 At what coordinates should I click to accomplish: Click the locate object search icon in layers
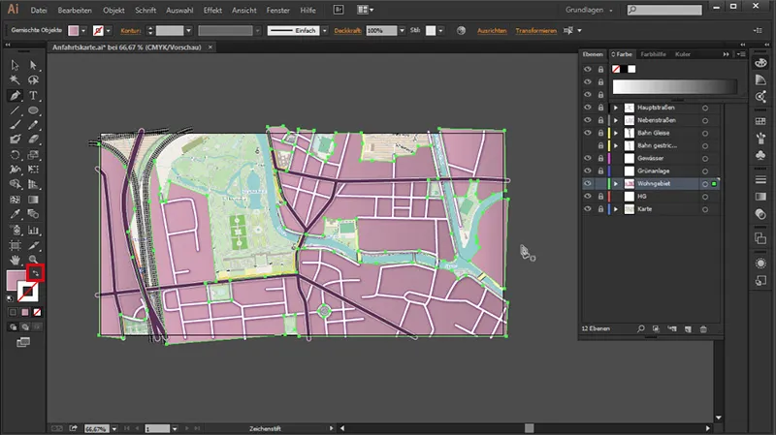point(641,328)
